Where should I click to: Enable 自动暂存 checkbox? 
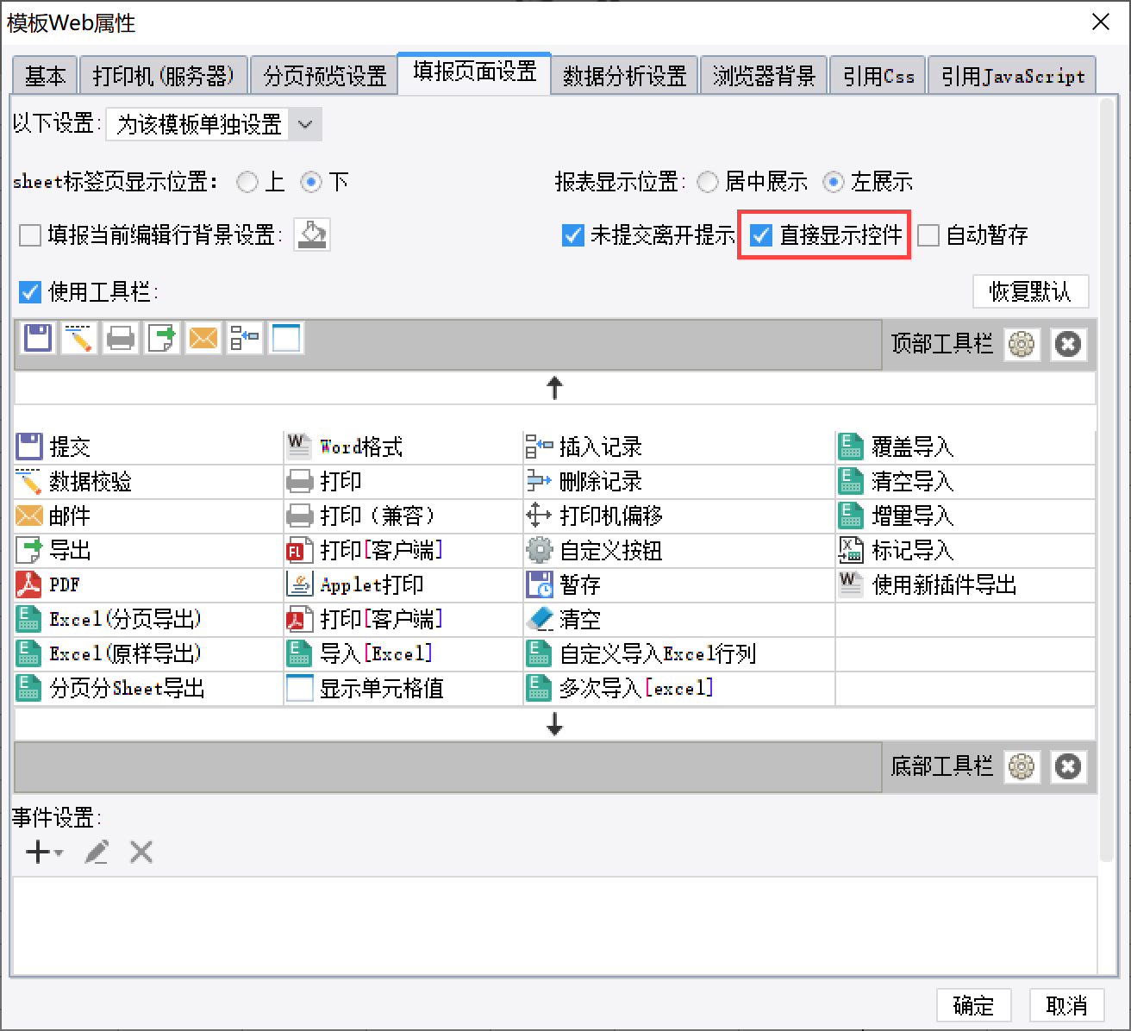click(x=928, y=234)
